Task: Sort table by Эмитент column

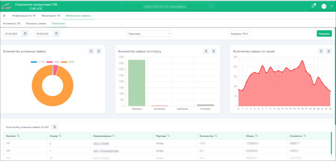Action: (18, 136)
